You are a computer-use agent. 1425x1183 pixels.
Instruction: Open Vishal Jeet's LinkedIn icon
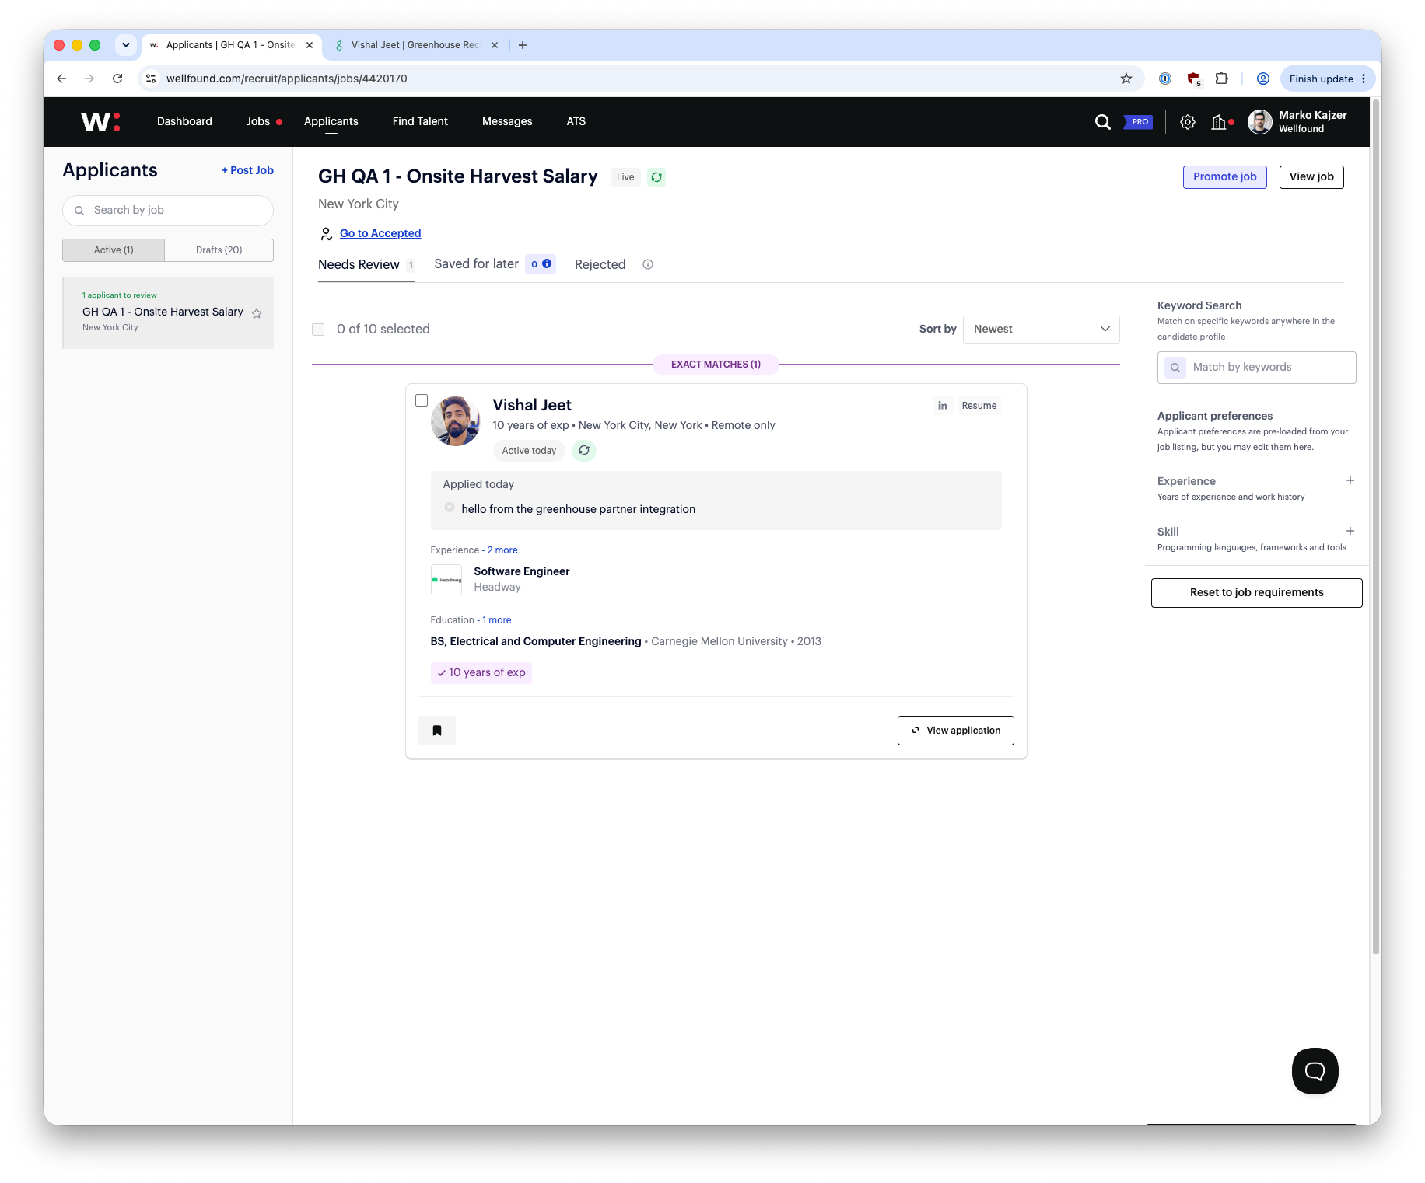tap(943, 406)
